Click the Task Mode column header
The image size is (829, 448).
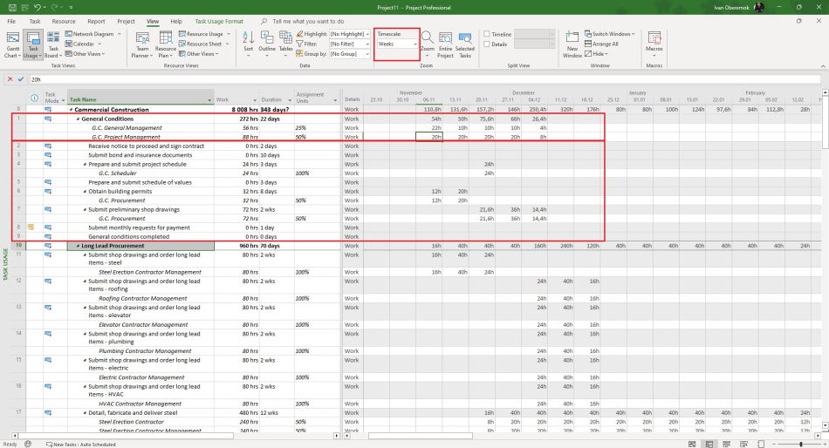point(54,98)
